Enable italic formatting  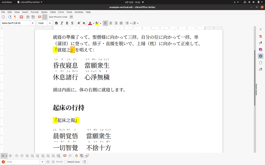pyautogui.click(x=62, y=23)
